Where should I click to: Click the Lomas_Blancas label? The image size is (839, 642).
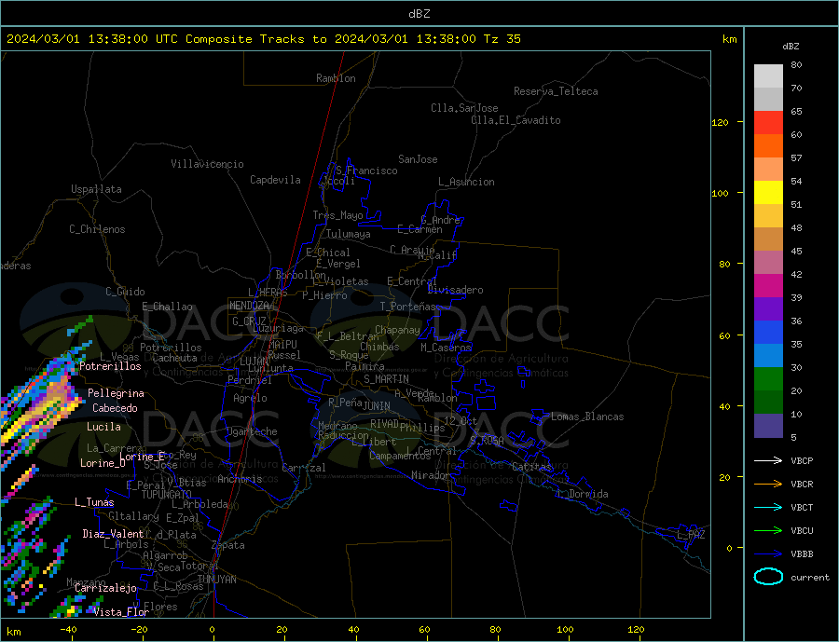587,417
